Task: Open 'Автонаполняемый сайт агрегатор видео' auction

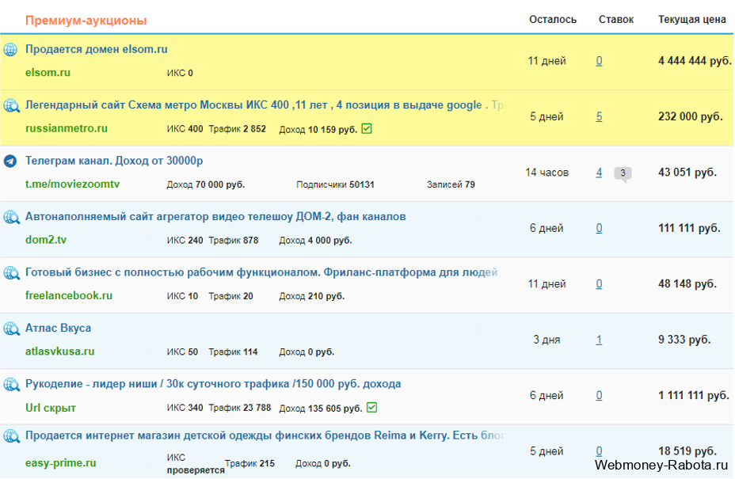Action: (x=215, y=216)
